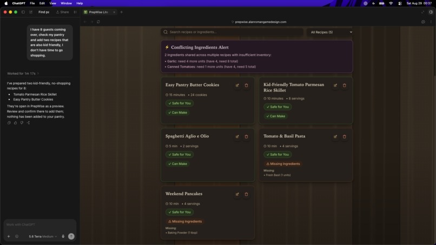Open browser download icon in address bar
This screenshot has width=436, height=245.
[x=423, y=22]
